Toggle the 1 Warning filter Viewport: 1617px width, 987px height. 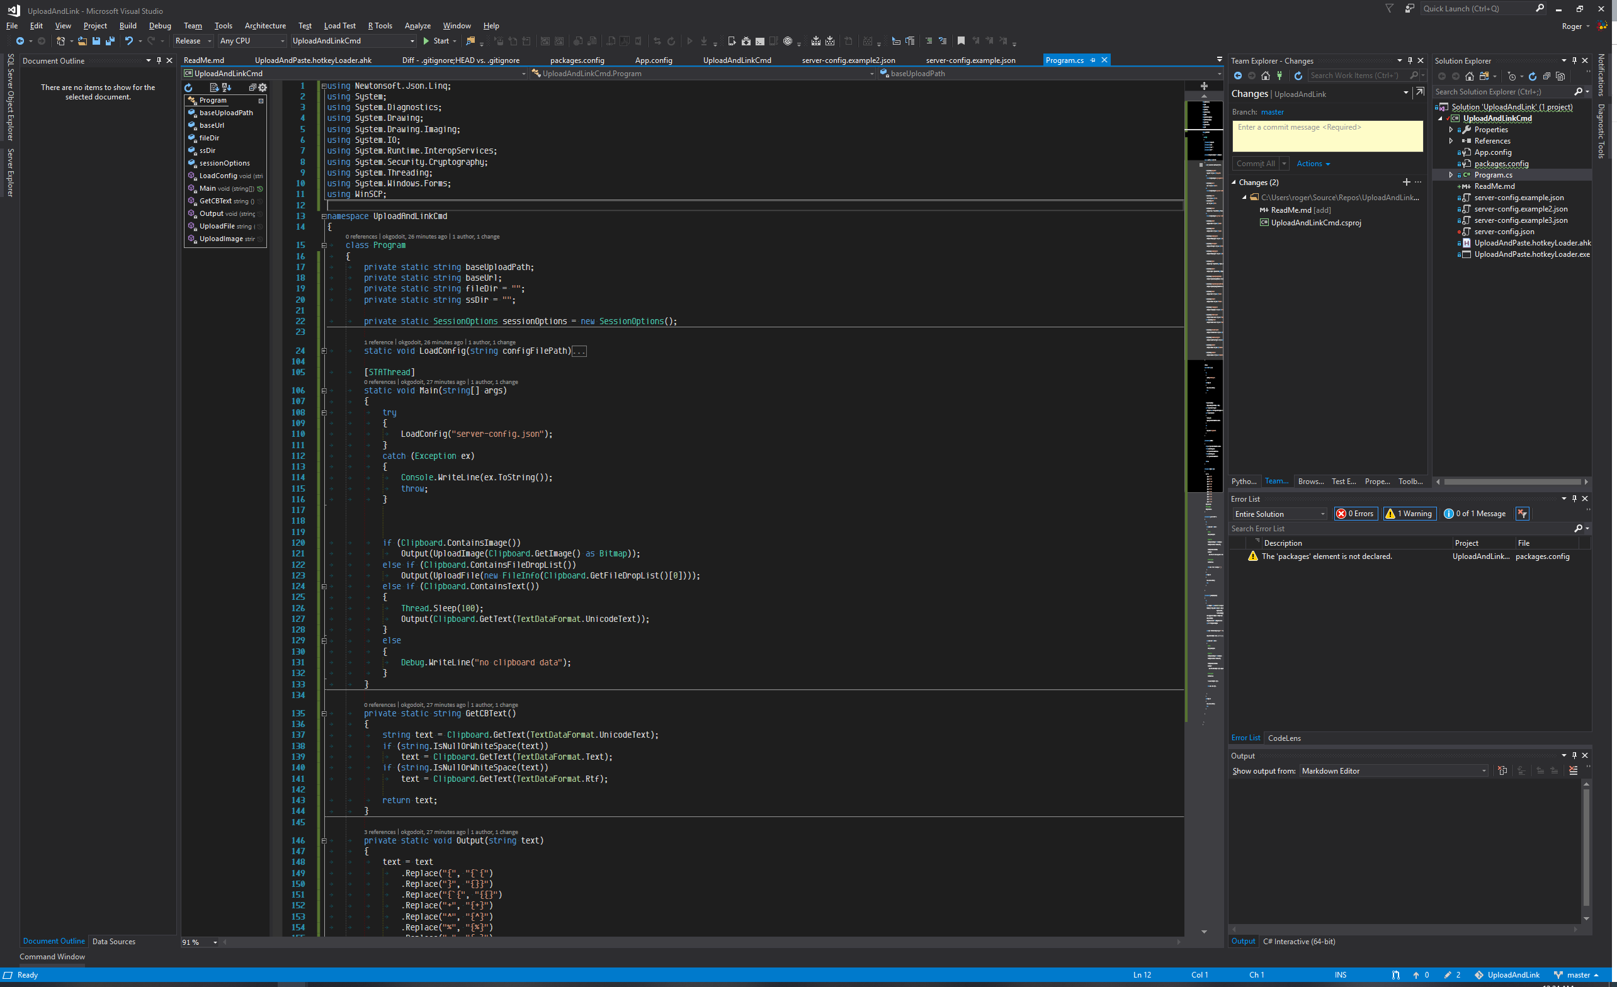coord(1410,514)
